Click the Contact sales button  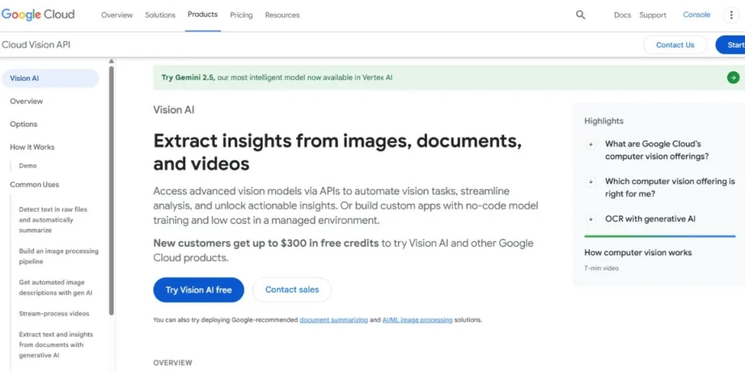click(x=292, y=290)
